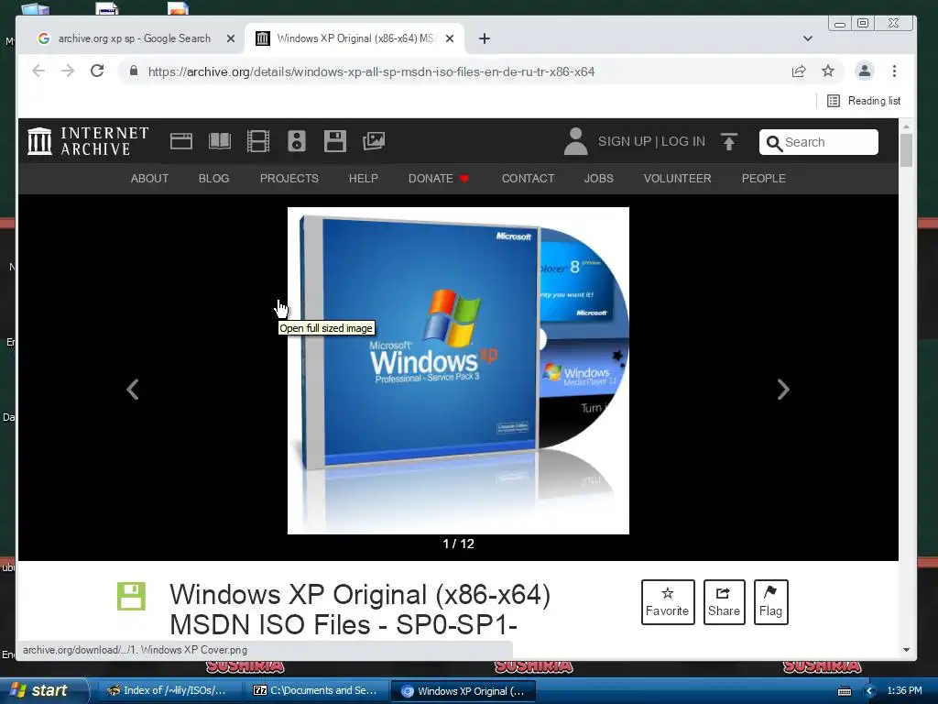Image resolution: width=938 pixels, height=704 pixels.
Task: Click the 1:36 PM clock
Action: click(904, 690)
